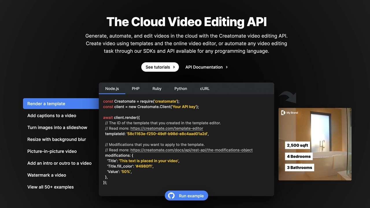Select the Python tab
Viewport: 370px width, 208px height.
point(181,89)
